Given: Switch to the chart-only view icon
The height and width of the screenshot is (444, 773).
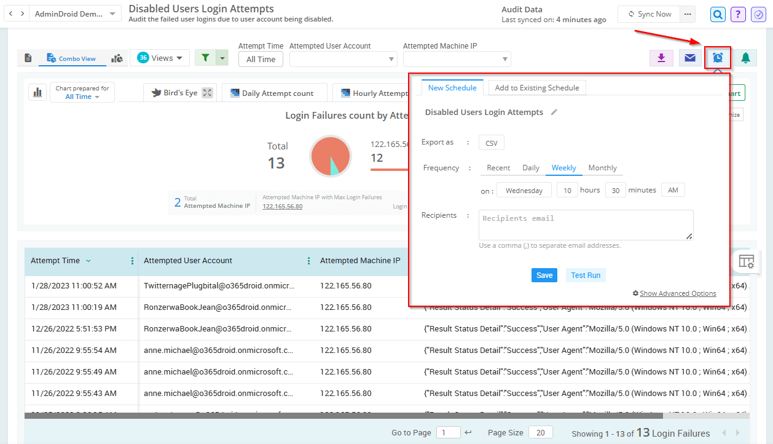Looking at the screenshot, I should pos(117,58).
